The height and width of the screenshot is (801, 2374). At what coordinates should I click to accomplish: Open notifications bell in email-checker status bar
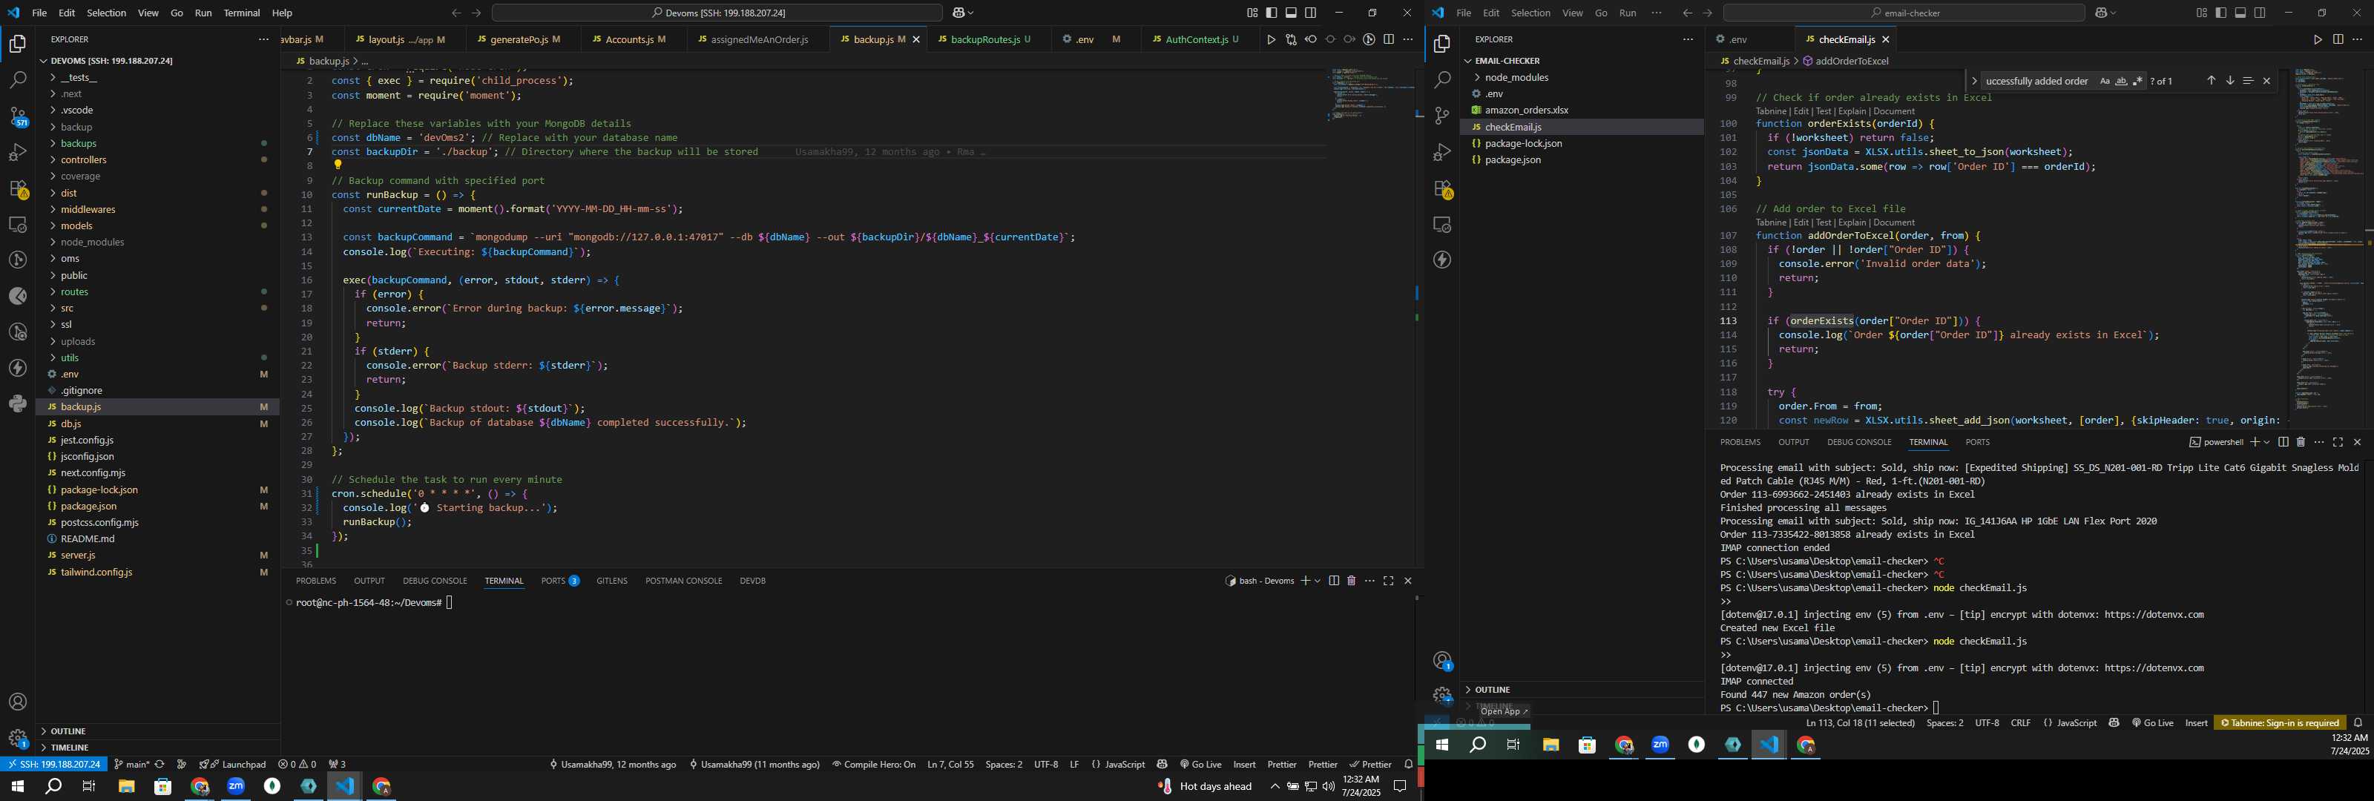point(2358,722)
